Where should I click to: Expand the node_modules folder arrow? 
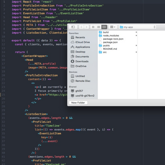tap(136, 36)
